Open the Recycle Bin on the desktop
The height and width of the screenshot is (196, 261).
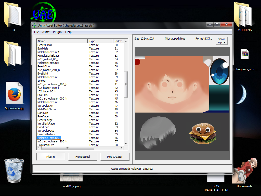[14, 170]
